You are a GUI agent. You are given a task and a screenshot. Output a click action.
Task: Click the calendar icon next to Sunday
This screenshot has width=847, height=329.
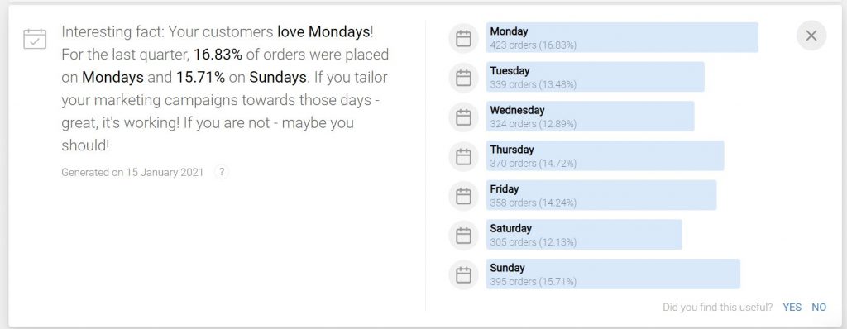[x=463, y=275]
